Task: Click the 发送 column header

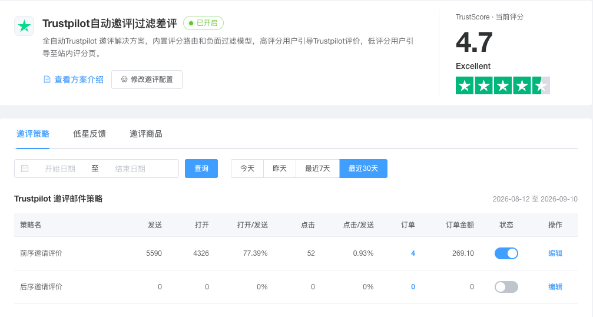Action: [x=155, y=225]
